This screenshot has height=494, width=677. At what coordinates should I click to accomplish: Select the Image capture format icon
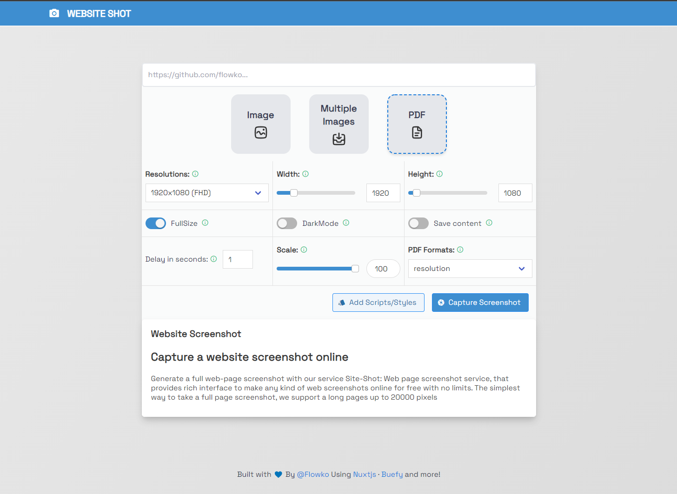click(x=260, y=132)
